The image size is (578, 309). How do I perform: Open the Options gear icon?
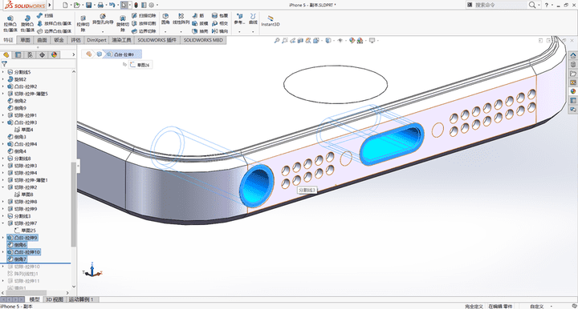point(152,5)
